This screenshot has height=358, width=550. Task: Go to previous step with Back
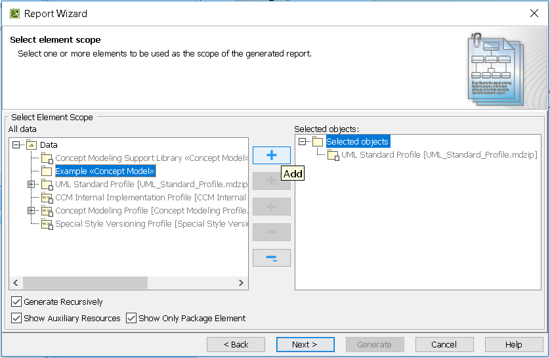236,344
